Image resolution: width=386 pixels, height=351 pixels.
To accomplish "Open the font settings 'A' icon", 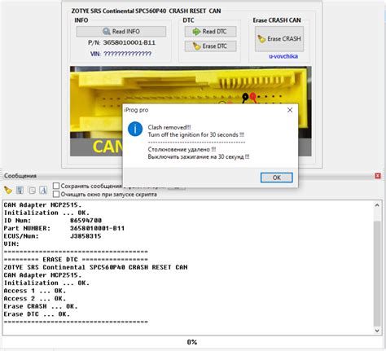I will tap(43, 190).
